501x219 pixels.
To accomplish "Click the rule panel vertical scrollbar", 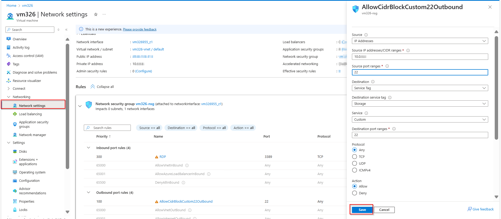I will pyautogui.click(x=496, y=88).
